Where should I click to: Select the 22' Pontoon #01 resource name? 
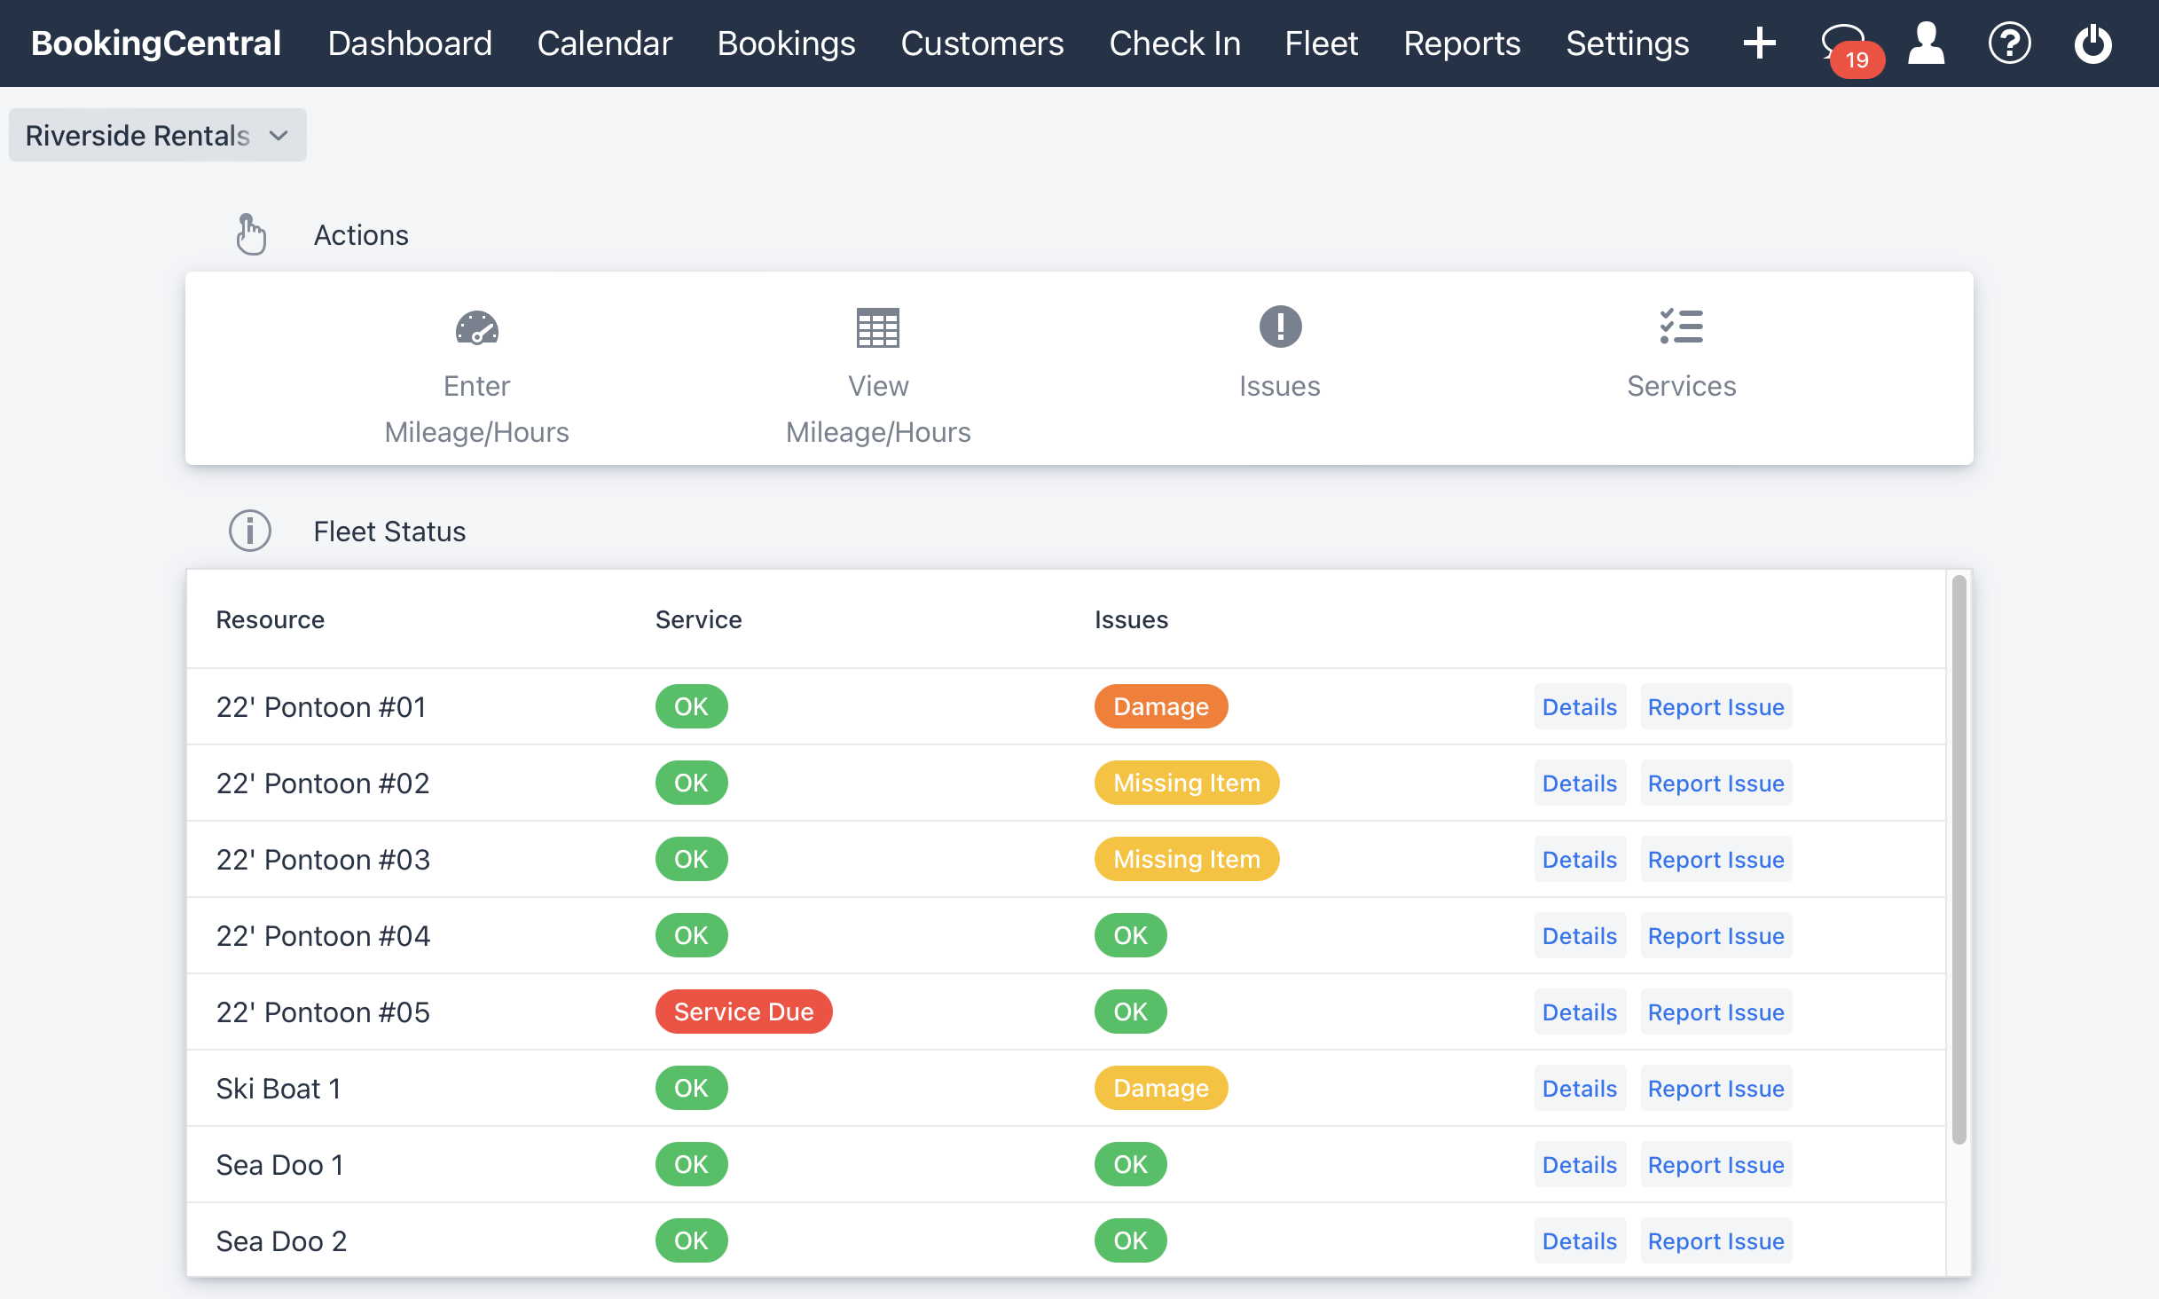point(321,706)
